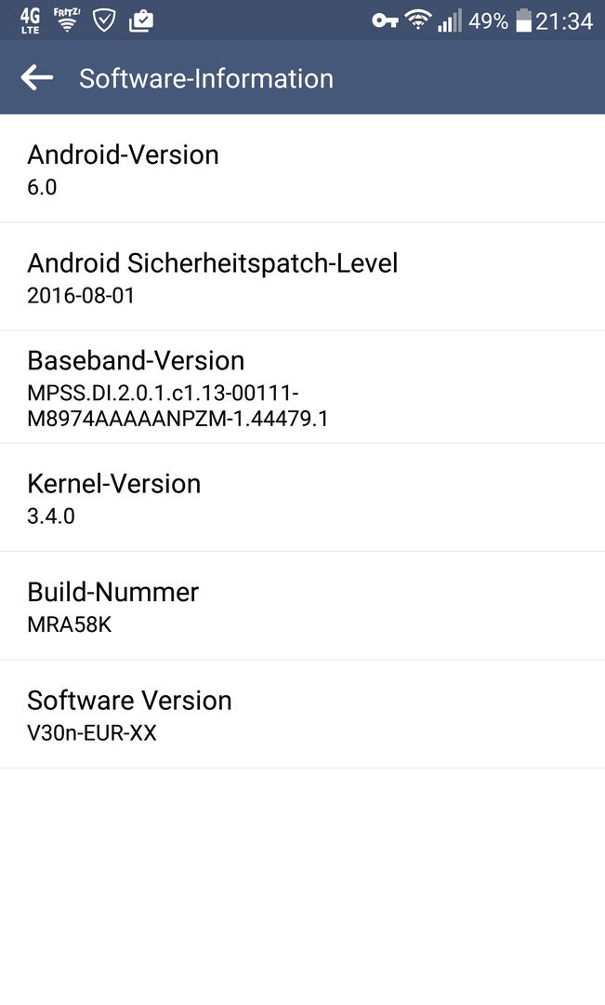
Task: Tap the battery icon in status bar
Action: [x=524, y=20]
